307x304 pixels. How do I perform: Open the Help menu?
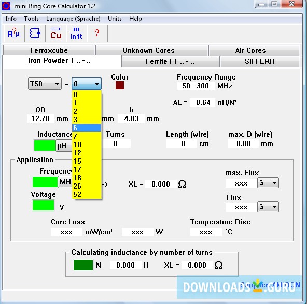point(135,19)
